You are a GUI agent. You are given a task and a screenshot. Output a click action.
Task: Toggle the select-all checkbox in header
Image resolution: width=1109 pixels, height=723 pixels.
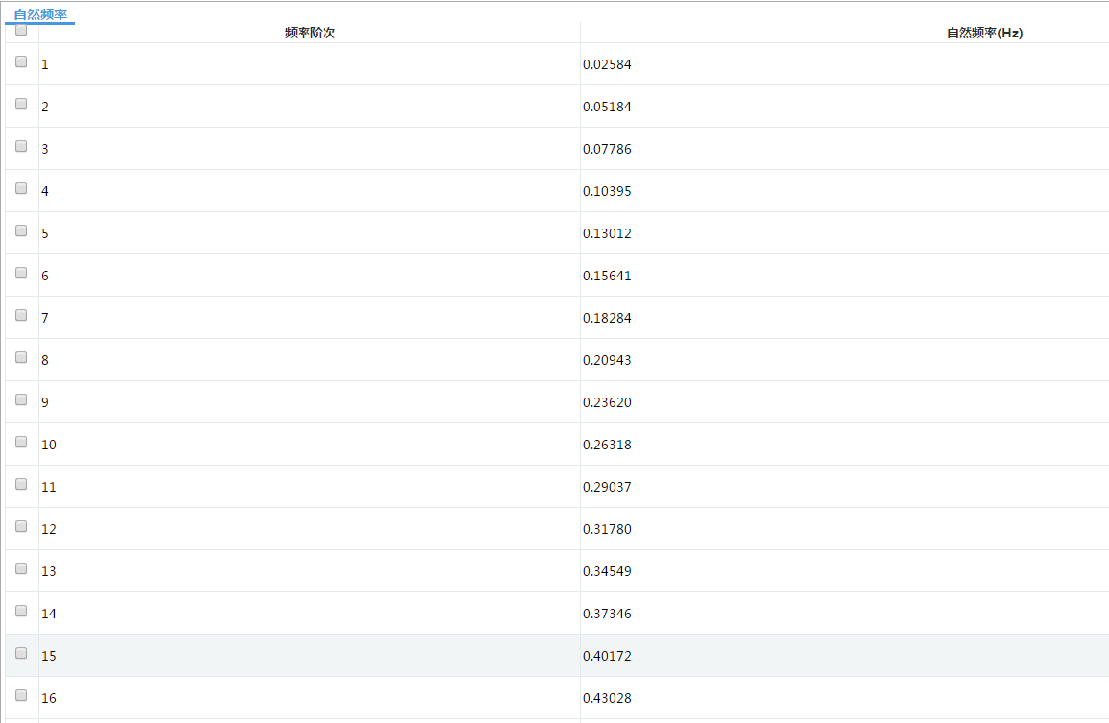pyautogui.click(x=21, y=30)
